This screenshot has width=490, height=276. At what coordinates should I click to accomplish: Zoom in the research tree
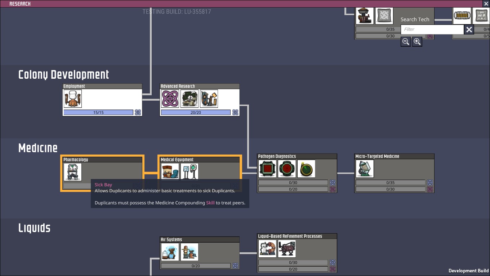click(x=417, y=42)
